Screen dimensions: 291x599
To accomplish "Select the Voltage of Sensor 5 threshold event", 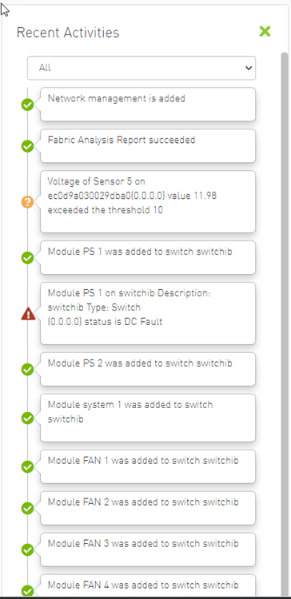I will pos(148,202).
